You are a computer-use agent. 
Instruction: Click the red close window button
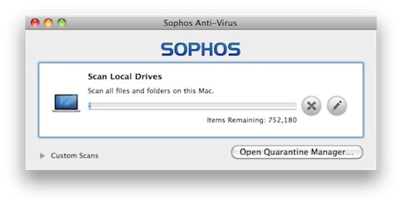tap(35, 23)
